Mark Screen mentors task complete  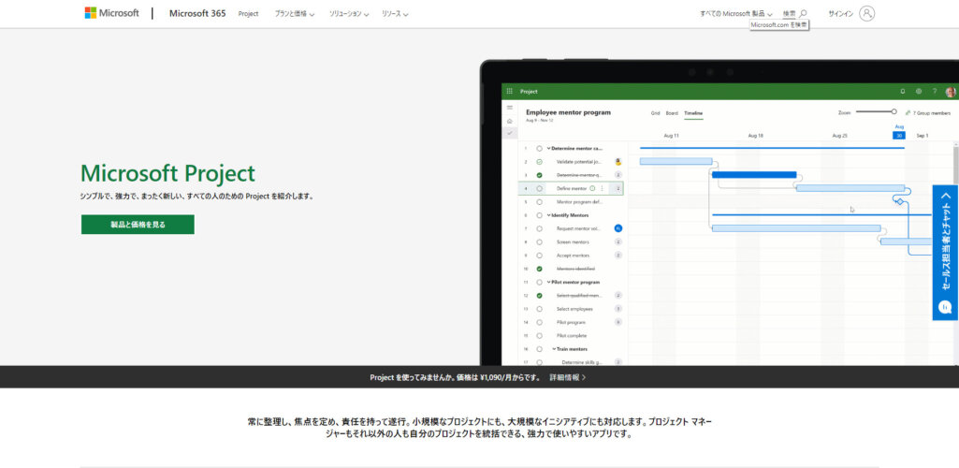pos(539,241)
